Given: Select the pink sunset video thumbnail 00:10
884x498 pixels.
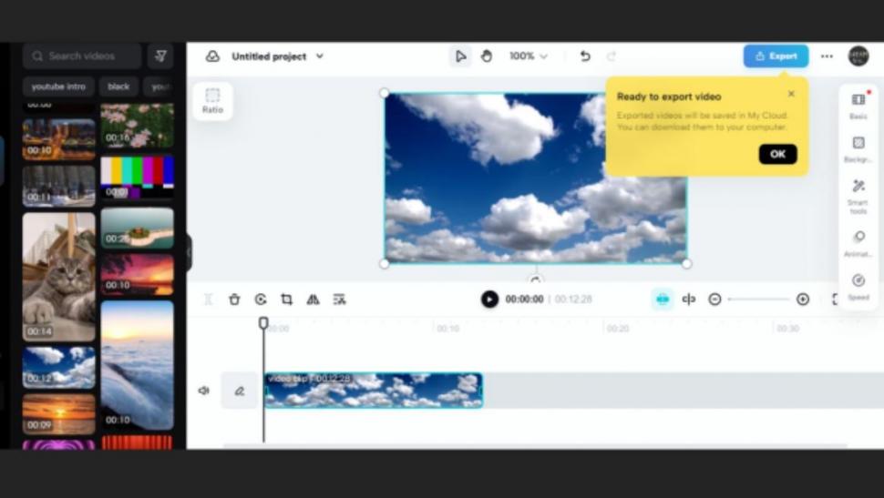Looking at the screenshot, I should click(x=137, y=274).
